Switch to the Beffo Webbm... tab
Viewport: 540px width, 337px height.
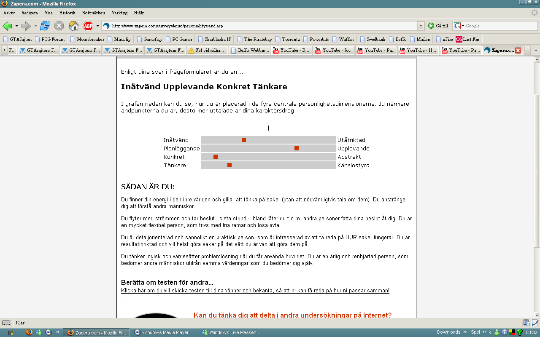[250, 51]
